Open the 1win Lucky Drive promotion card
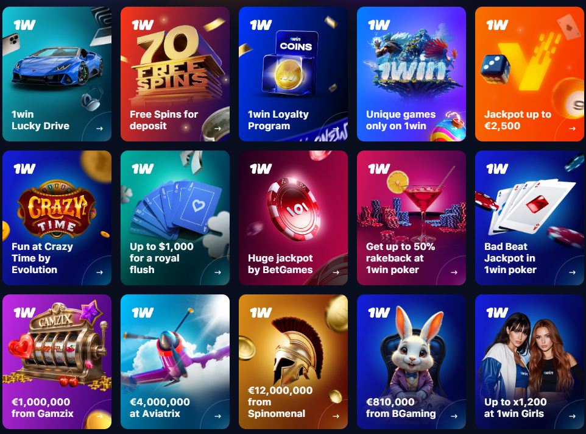The image size is (586, 434). pos(57,74)
